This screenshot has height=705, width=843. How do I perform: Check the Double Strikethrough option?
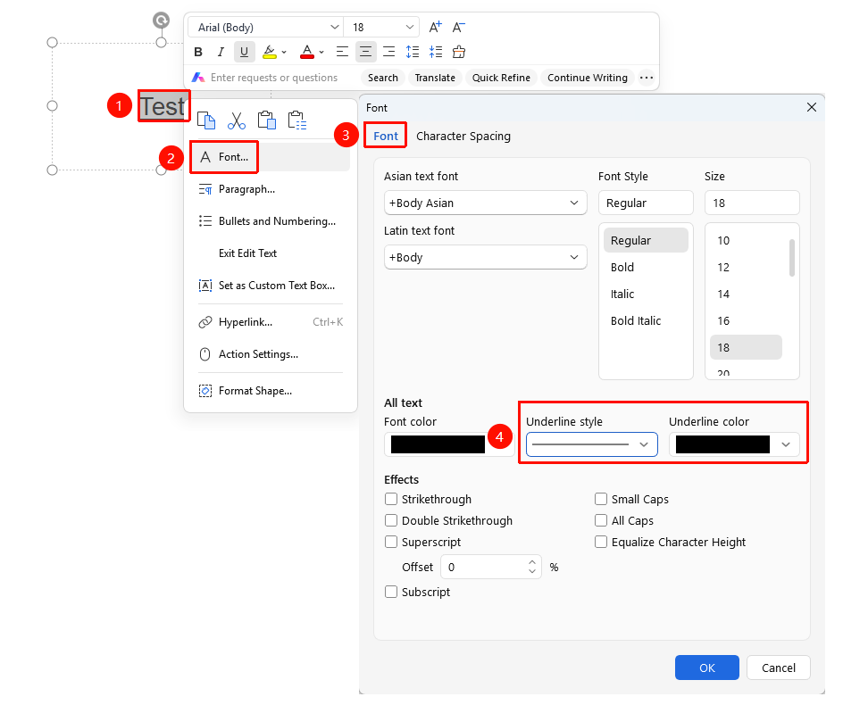[391, 520]
